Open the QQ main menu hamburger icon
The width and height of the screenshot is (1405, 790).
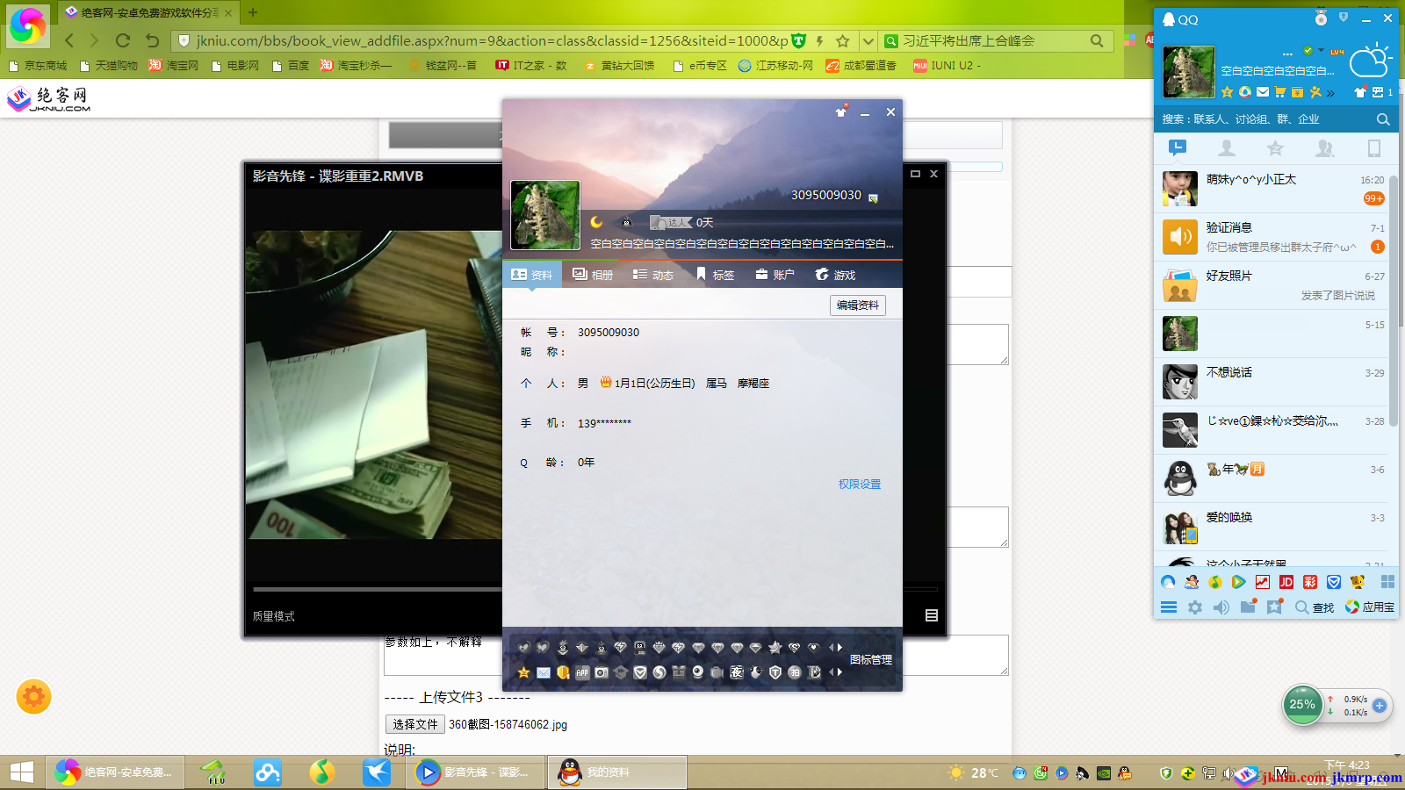[x=1169, y=607]
